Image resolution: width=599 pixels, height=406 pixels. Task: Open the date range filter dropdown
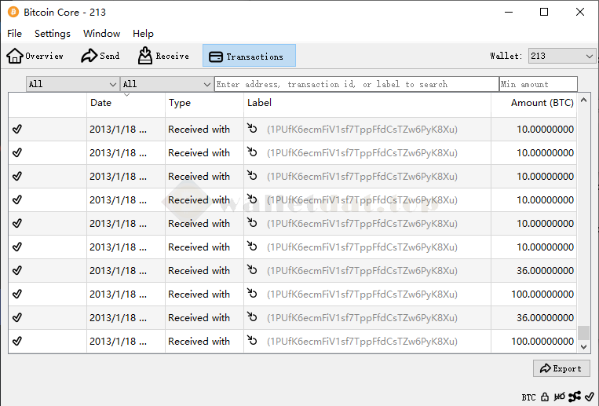(72, 84)
